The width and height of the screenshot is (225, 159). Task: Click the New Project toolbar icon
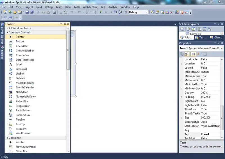(5, 12)
